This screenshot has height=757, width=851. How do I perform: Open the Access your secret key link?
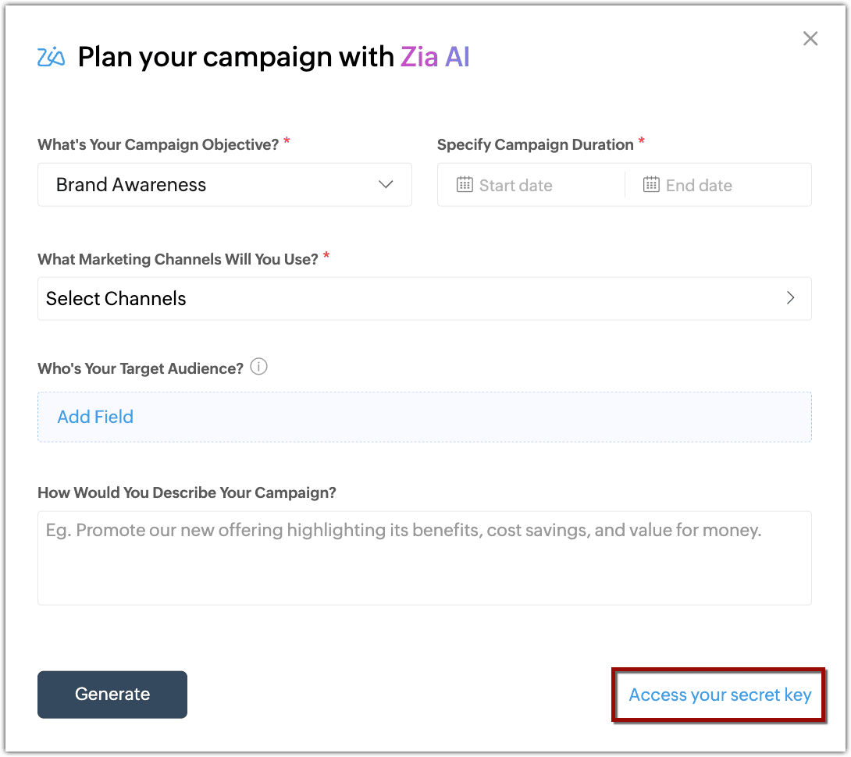click(720, 695)
